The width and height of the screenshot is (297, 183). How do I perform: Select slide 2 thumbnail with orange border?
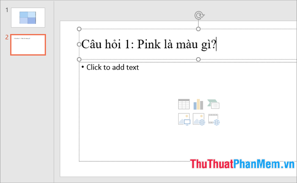[28, 45]
